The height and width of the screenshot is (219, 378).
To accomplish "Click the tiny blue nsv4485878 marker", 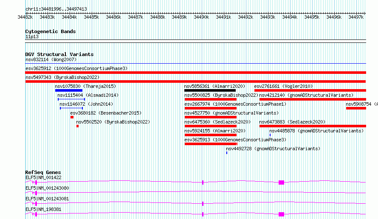I will click(270, 135).
